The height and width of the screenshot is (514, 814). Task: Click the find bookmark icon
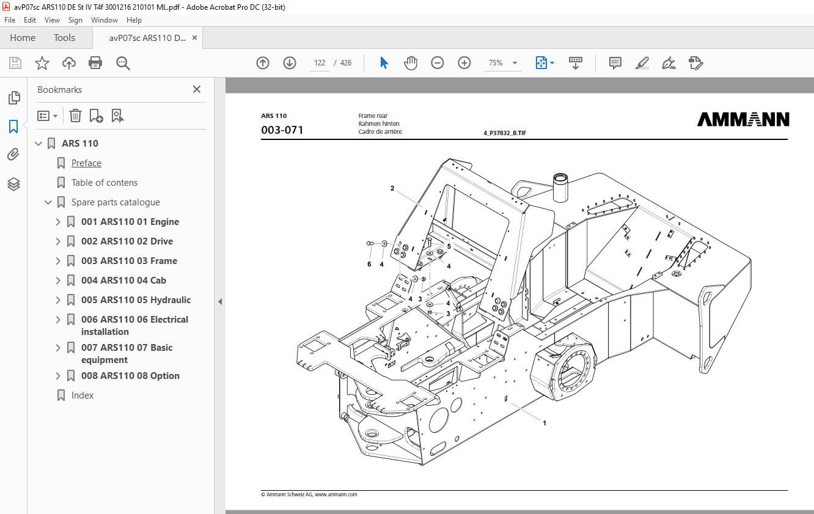coord(117,116)
